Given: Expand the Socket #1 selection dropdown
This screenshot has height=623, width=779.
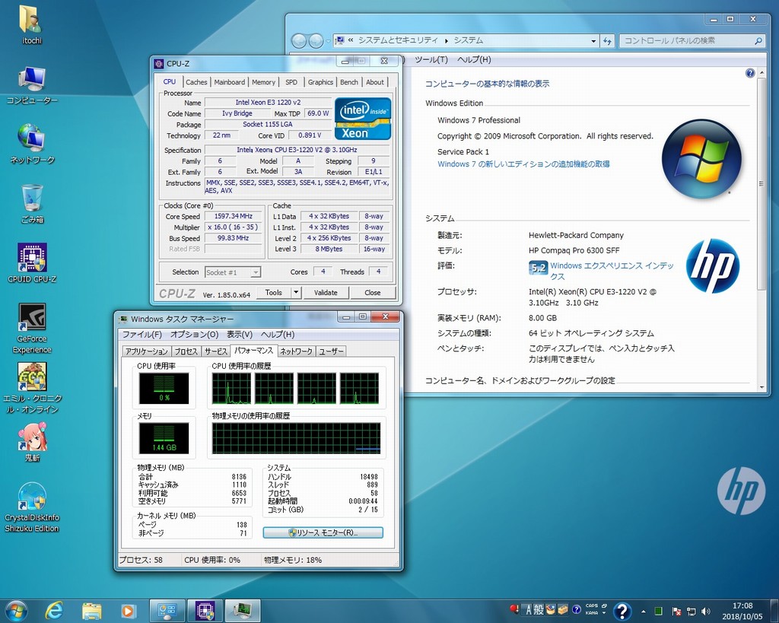Looking at the screenshot, I should click(x=256, y=272).
